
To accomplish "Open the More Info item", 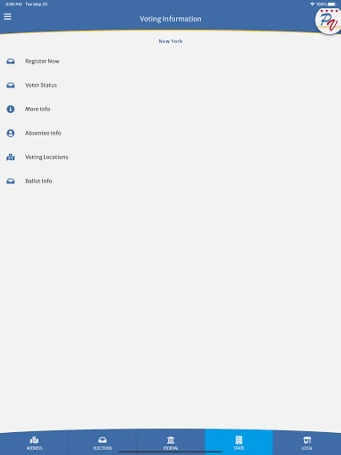I will pyautogui.click(x=37, y=109).
